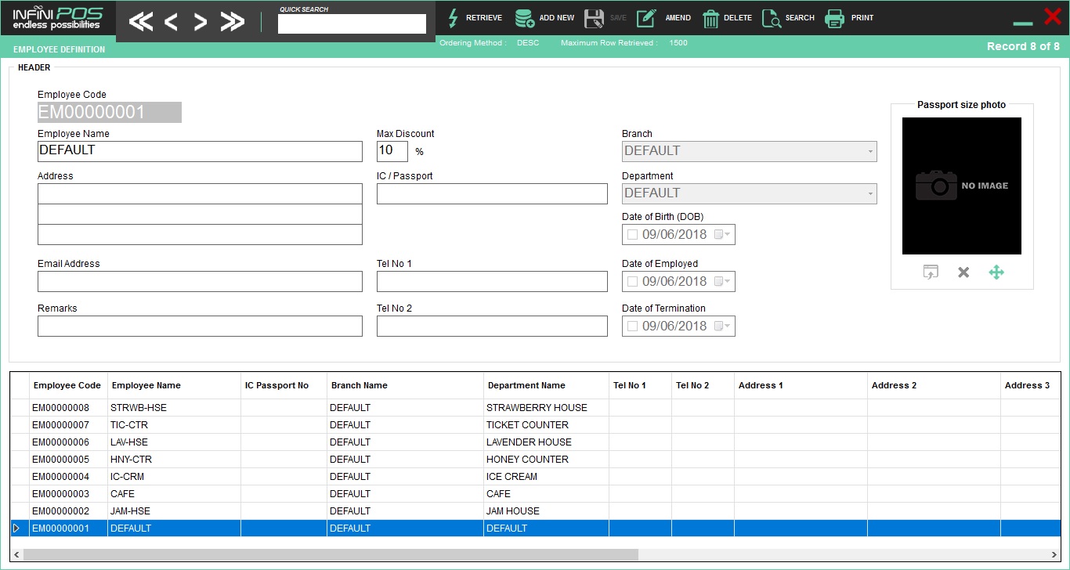The image size is (1070, 570).
Task: Click the grid scrollbar left arrow
Action: click(x=16, y=554)
